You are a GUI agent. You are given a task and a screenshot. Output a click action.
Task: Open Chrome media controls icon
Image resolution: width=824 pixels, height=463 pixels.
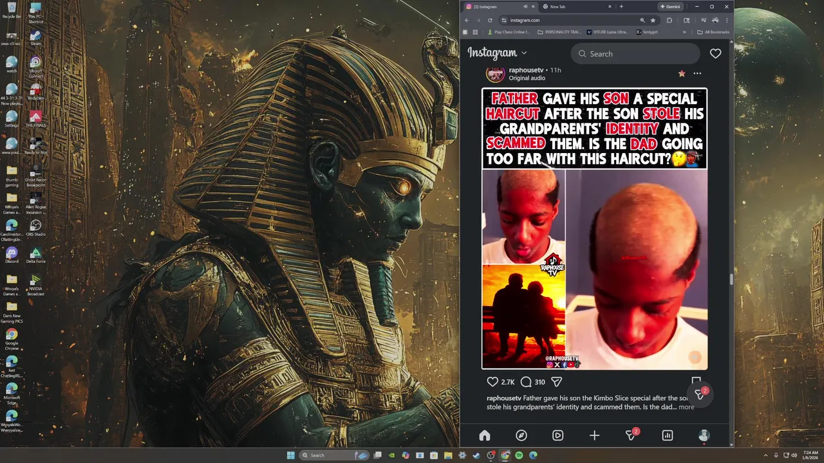pyautogui.click(x=704, y=20)
